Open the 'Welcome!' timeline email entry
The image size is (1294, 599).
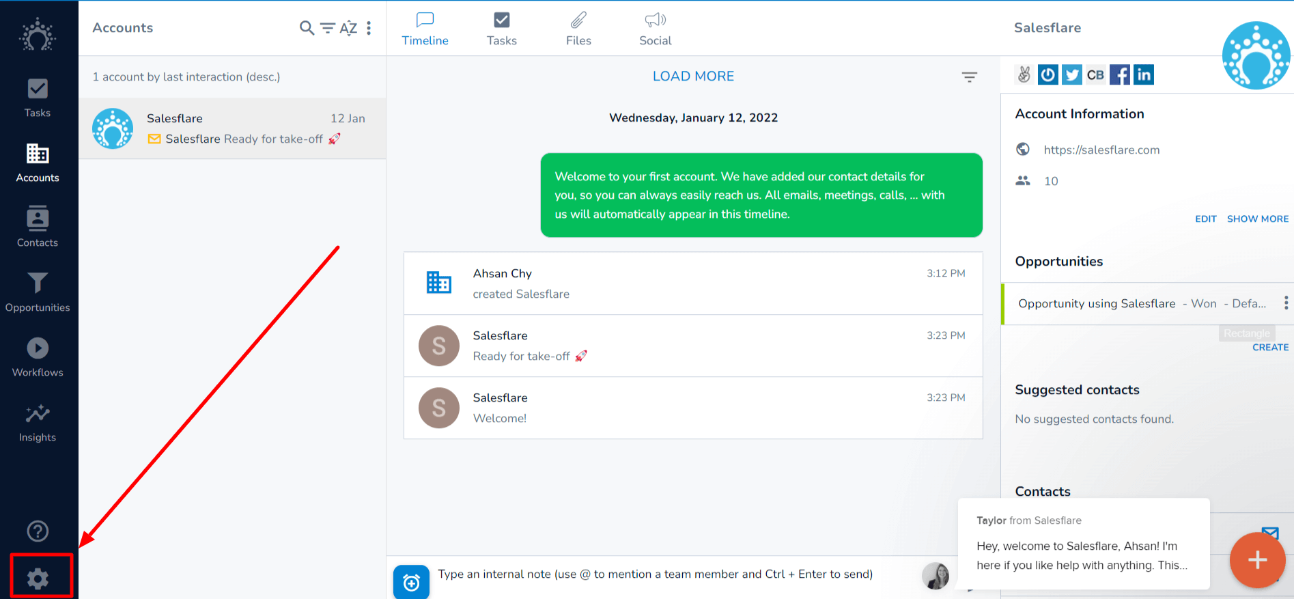coord(693,408)
